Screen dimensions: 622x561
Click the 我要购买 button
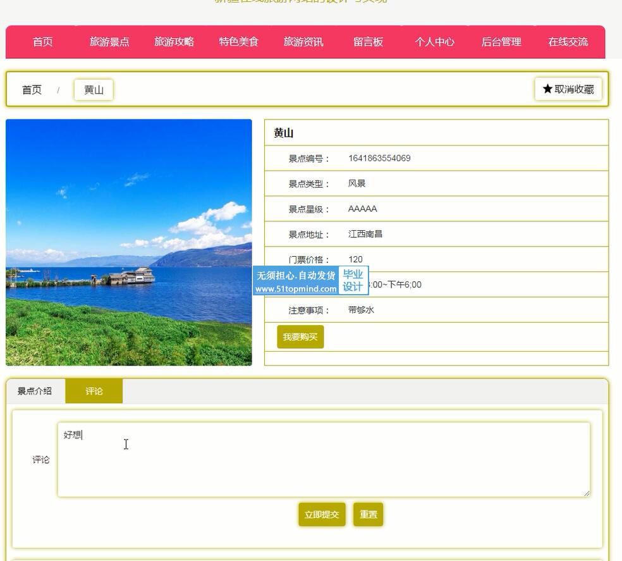point(300,336)
